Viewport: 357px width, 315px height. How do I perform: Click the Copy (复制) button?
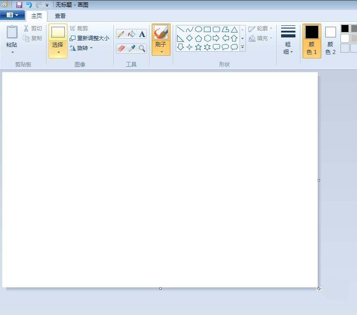(33, 38)
